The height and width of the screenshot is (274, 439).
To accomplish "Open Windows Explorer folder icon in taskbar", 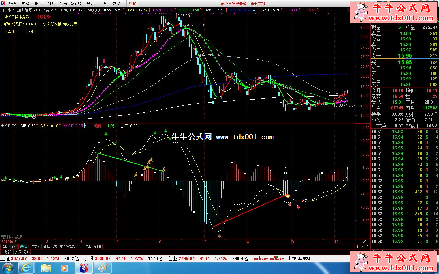I will pyautogui.click(x=46, y=268).
